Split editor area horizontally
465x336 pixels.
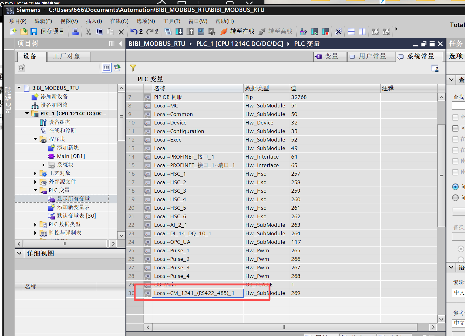tap(351, 32)
